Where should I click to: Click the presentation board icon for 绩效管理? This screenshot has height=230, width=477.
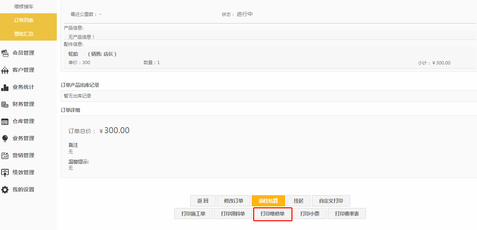coord(5,173)
